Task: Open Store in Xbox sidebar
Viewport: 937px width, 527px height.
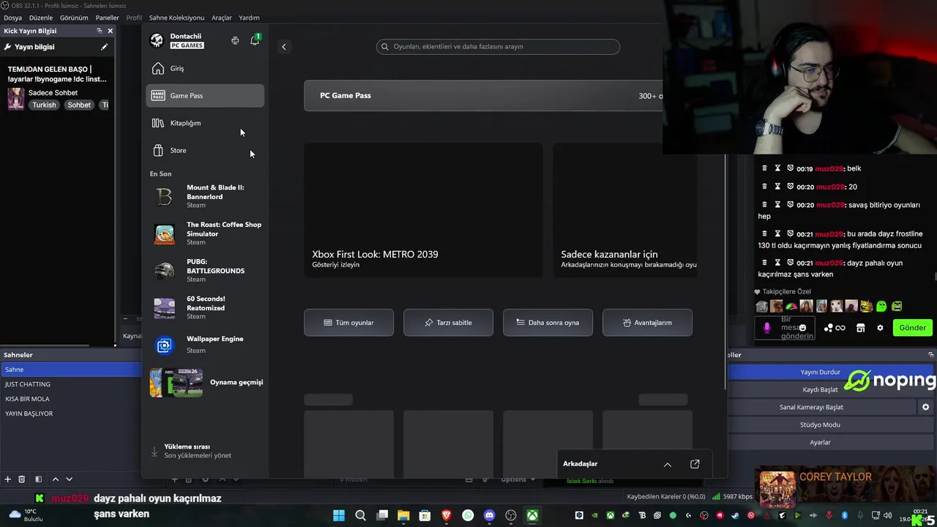Action: pyautogui.click(x=205, y=151)
